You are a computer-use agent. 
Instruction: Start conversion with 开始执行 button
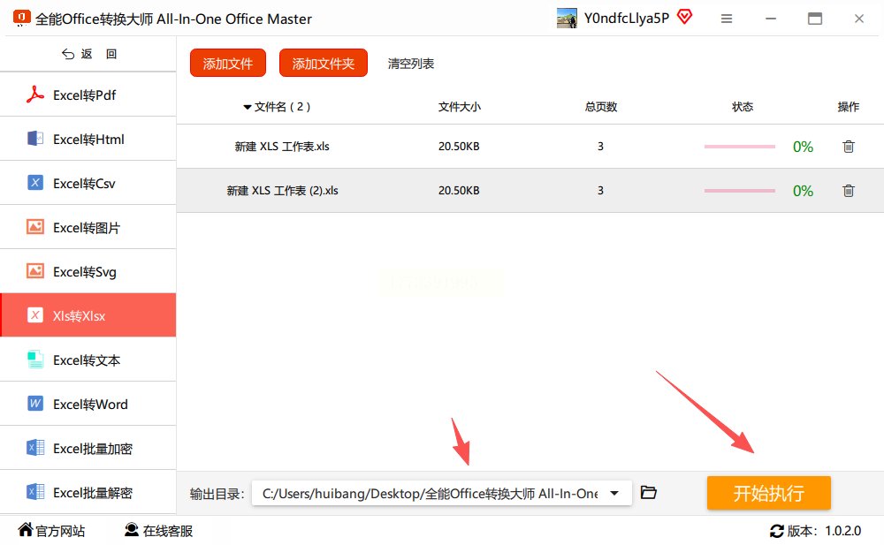pos(769,493)
